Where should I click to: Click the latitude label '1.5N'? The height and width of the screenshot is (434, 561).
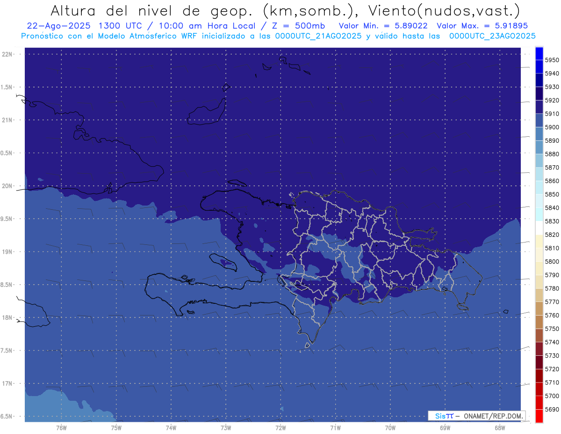[7, 87]
